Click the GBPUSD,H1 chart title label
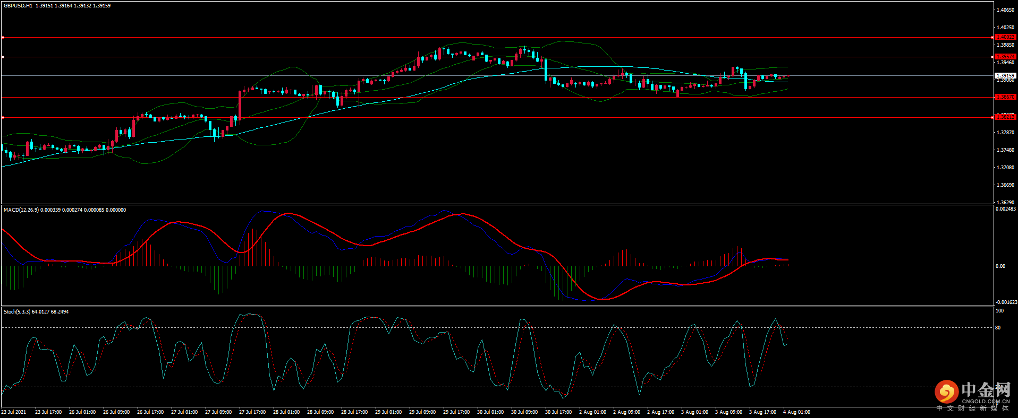Image resolution: width=1018 pixels, height=418 pixels. pos(18,6)
